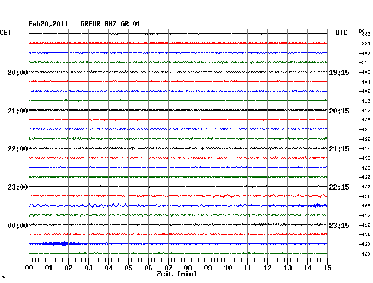Click the DC offset value -422
The height and width of the screenshot is (283, 373).
364,168
